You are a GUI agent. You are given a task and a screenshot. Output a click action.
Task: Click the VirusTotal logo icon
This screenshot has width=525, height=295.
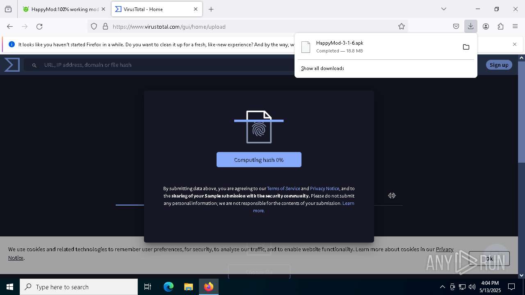[x=12, y=65]
